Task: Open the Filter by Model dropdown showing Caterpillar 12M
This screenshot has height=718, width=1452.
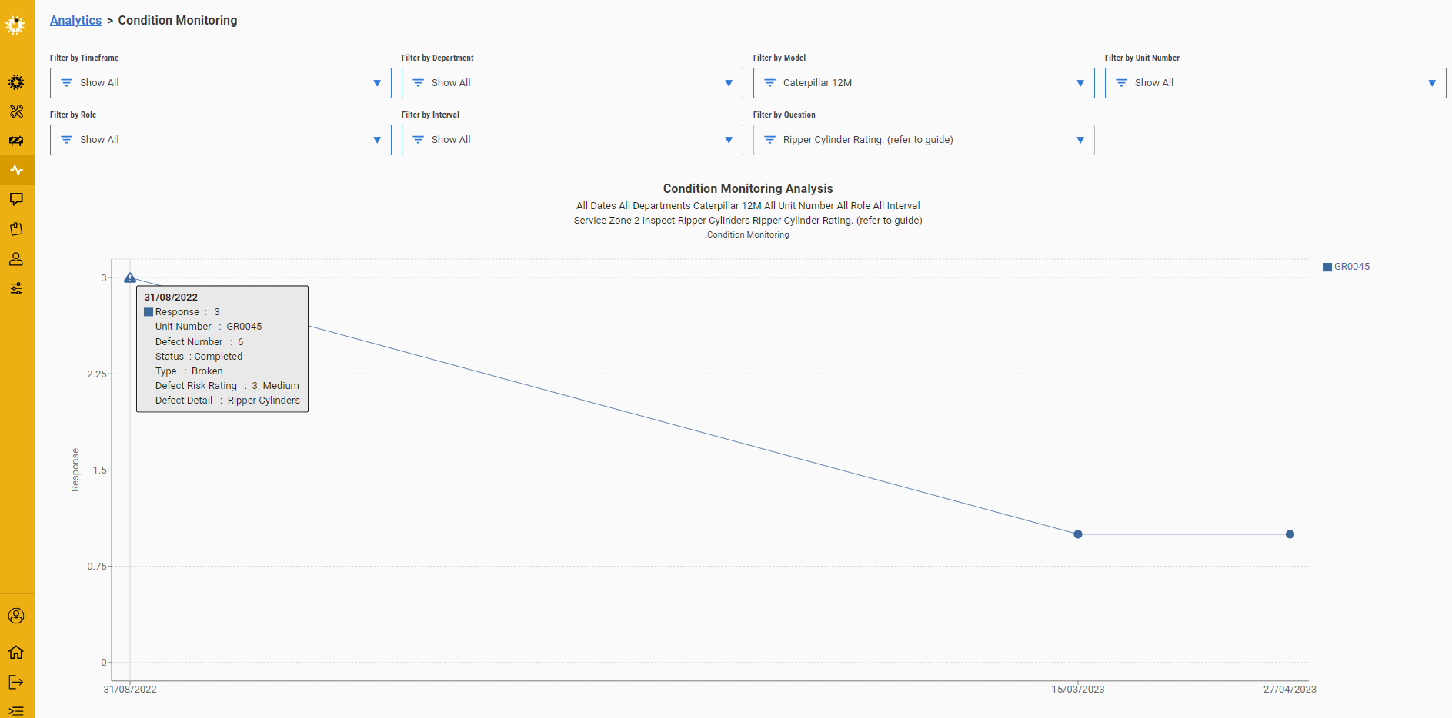Action: point(924,83)
